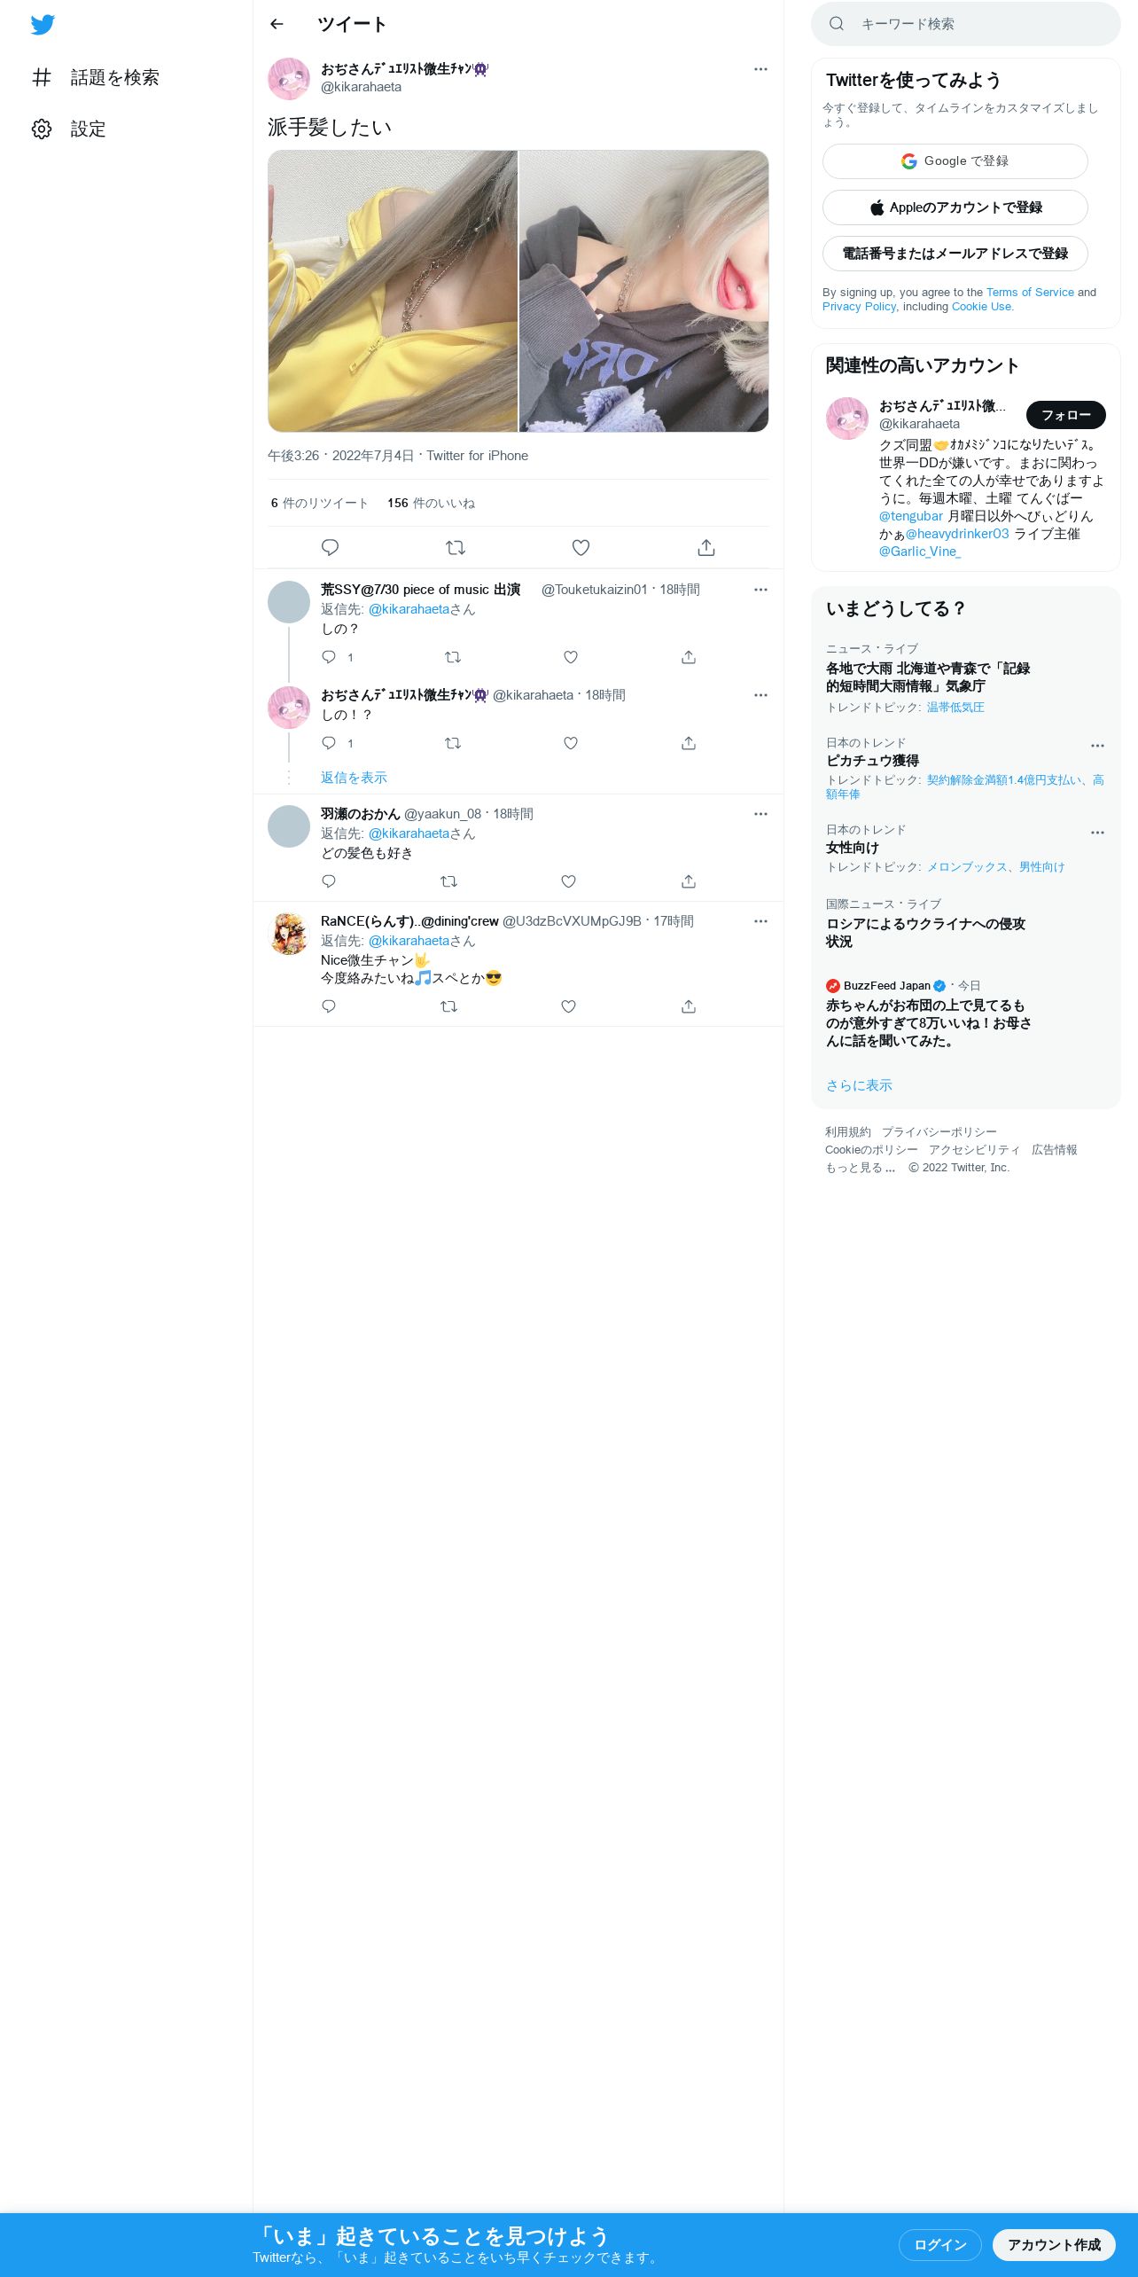Go back with the arrow icon
Screen dimensions: 1138x2277
coord(277,24)
